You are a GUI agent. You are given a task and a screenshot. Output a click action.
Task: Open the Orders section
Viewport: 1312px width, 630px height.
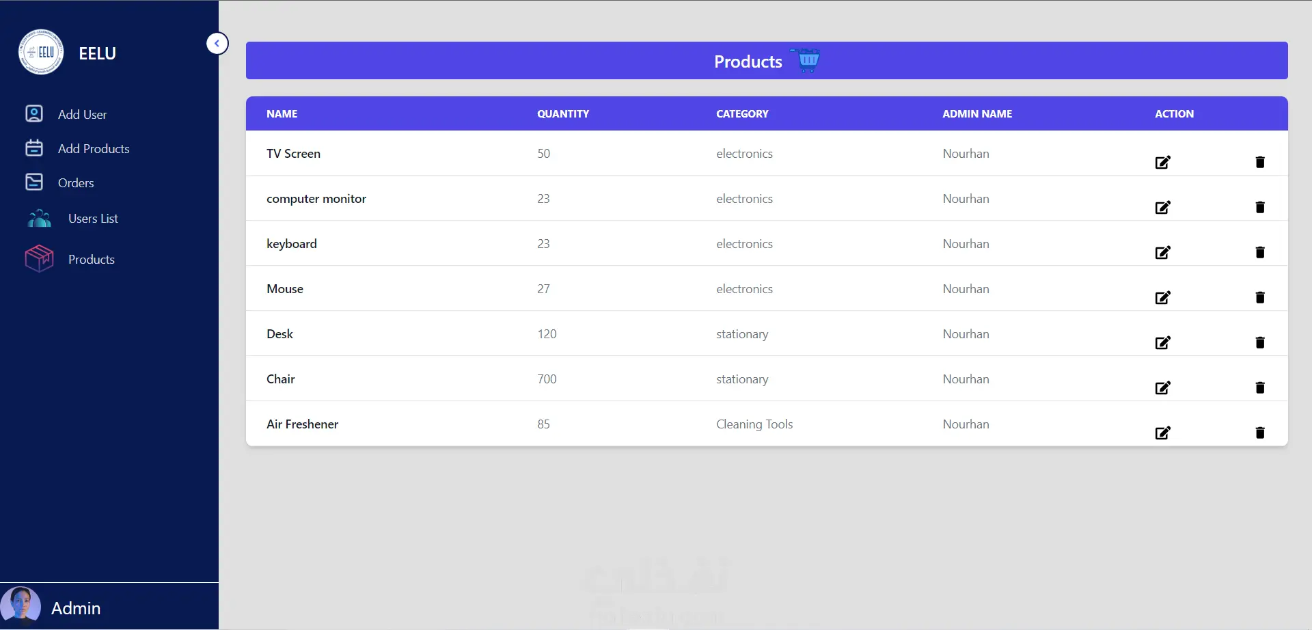click(x=76, y=182)
